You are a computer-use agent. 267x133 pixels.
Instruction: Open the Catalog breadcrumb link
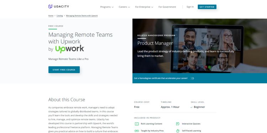[59, 16]
